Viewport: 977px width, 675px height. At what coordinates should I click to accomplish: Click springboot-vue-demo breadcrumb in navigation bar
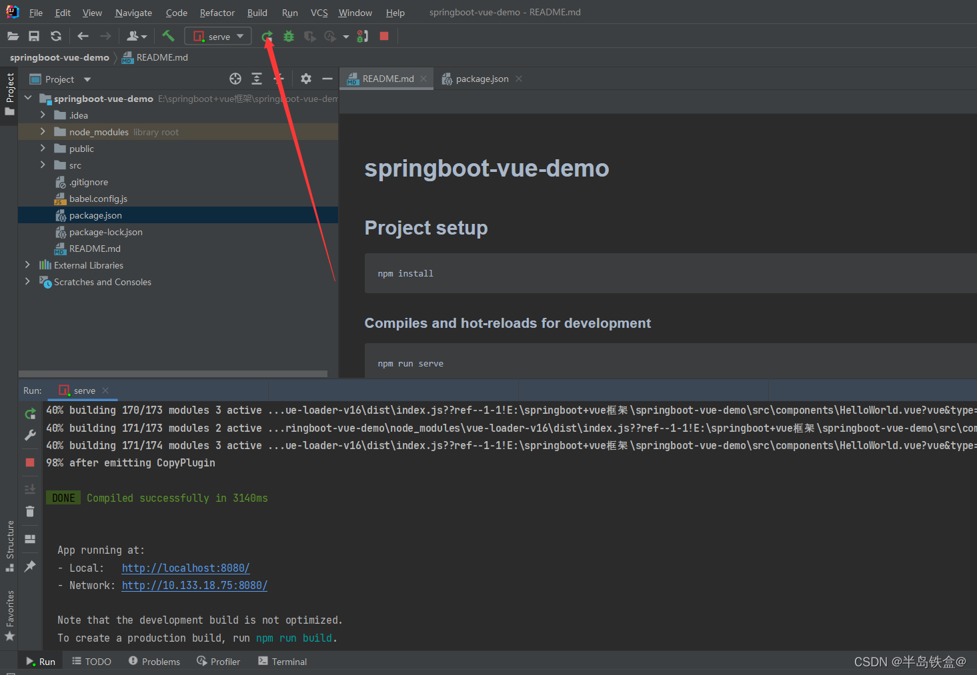coord(59,57)
